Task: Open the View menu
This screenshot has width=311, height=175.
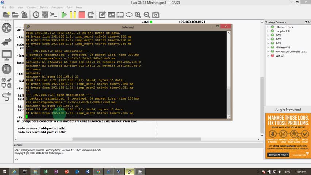Action: click(x=20, y=7)
